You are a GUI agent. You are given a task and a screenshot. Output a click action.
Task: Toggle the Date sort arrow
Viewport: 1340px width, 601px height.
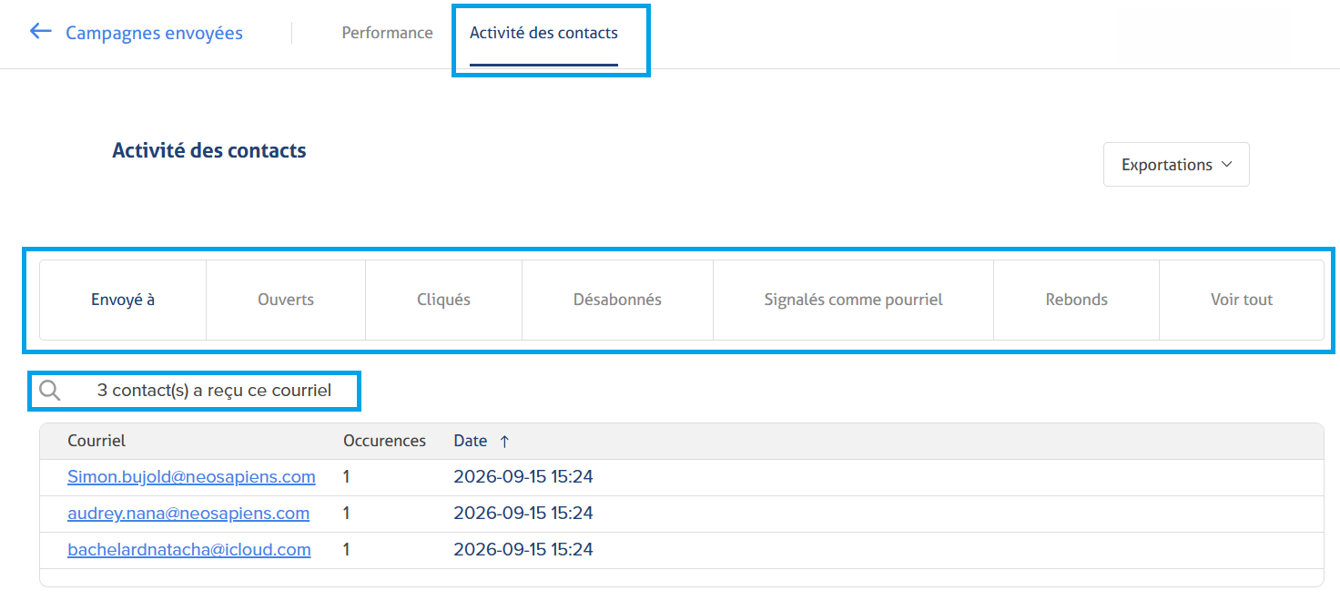pos(504,441)
